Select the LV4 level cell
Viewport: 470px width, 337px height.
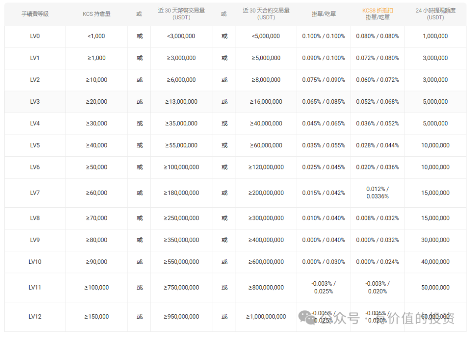click(35, 124)
